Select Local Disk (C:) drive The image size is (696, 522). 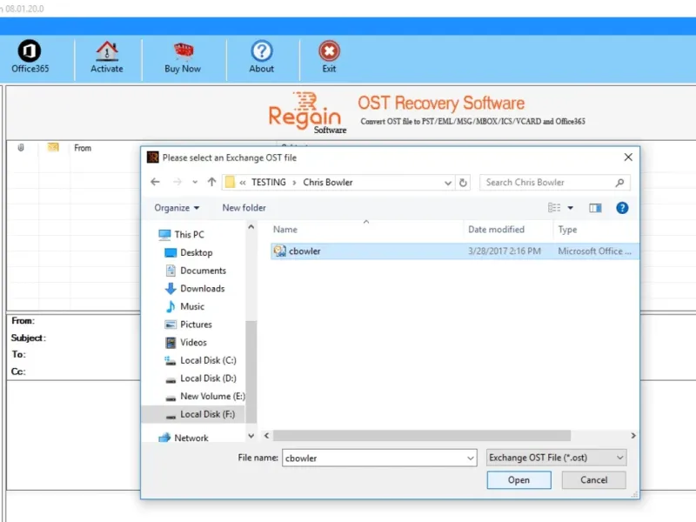pyautogui.click(x=208, y=360)
